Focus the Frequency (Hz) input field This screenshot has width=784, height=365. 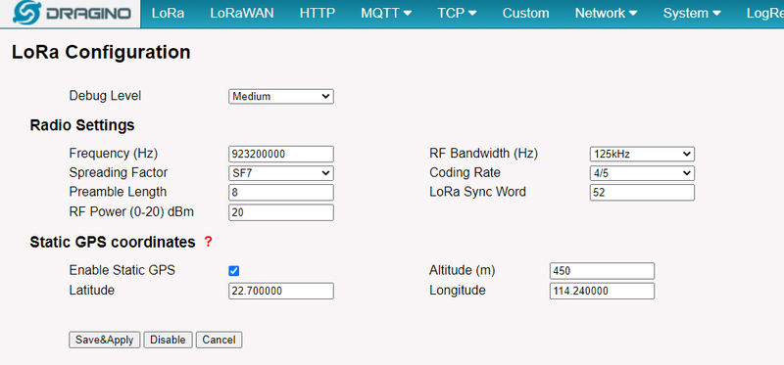pos(281,155)
